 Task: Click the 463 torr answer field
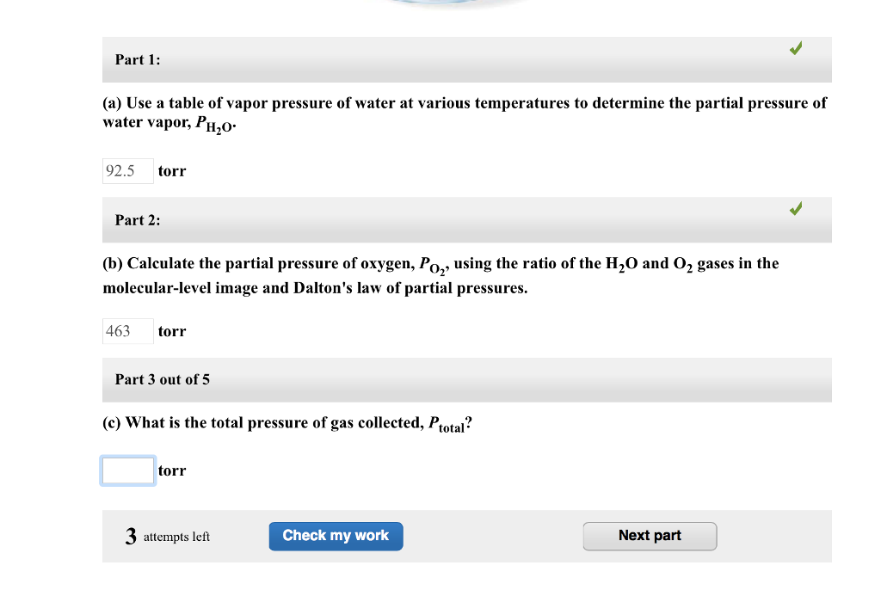coord(127,330)
